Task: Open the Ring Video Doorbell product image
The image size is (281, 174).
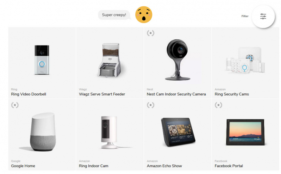Action: coord(42,60)
